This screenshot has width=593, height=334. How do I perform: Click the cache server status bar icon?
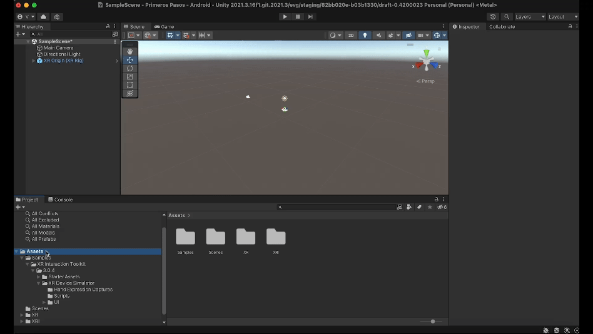tap(556, 330)
